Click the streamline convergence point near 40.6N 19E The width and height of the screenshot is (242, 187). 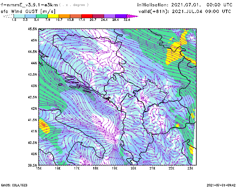pos(115,139)
